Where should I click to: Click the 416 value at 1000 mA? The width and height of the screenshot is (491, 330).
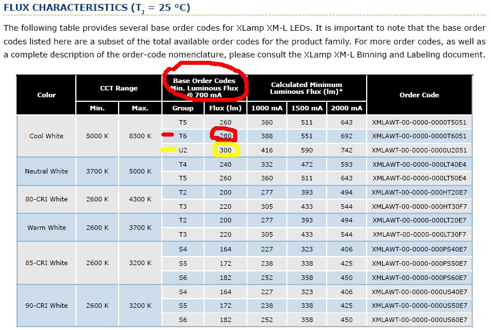pos(267,150)
